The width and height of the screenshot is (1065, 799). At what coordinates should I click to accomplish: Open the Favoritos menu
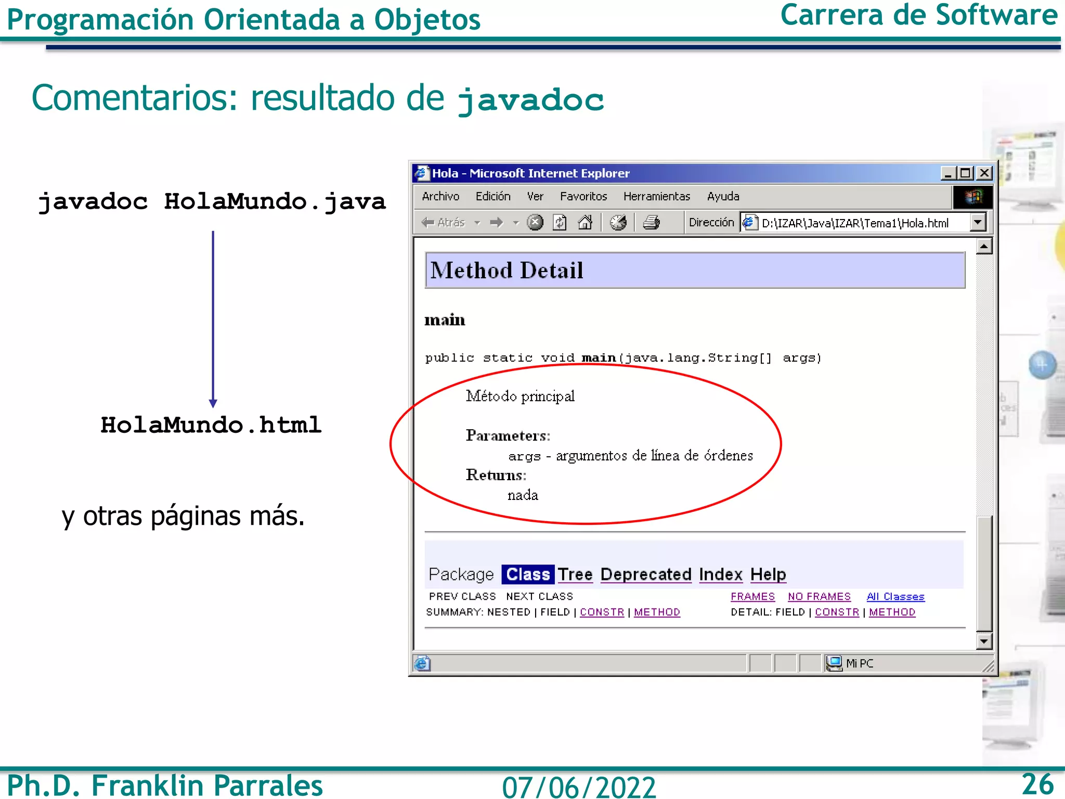point(583,196)
